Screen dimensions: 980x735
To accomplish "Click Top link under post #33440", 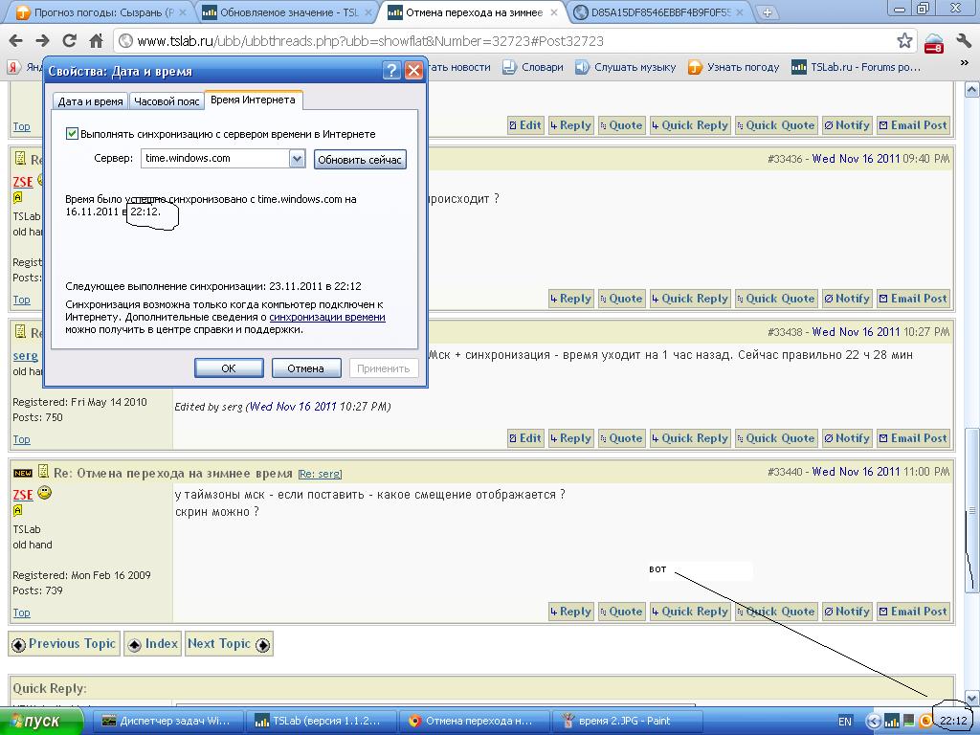I will point(21,612).
